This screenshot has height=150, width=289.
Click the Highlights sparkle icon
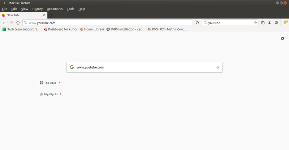pyautogui.click(x=41, y=94)
